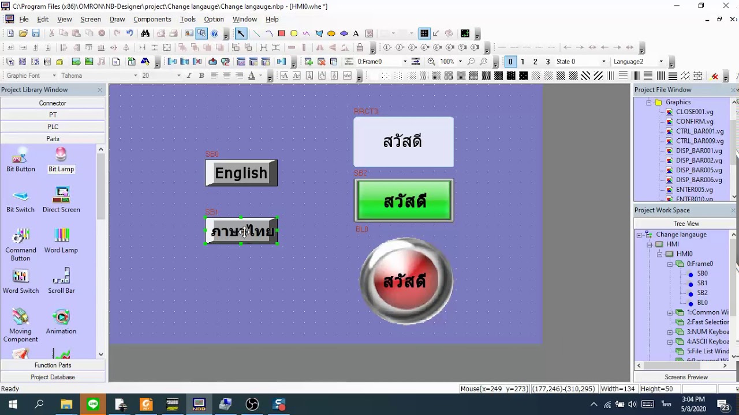Click the Zoom Out magnifier icon

[471, 61]
